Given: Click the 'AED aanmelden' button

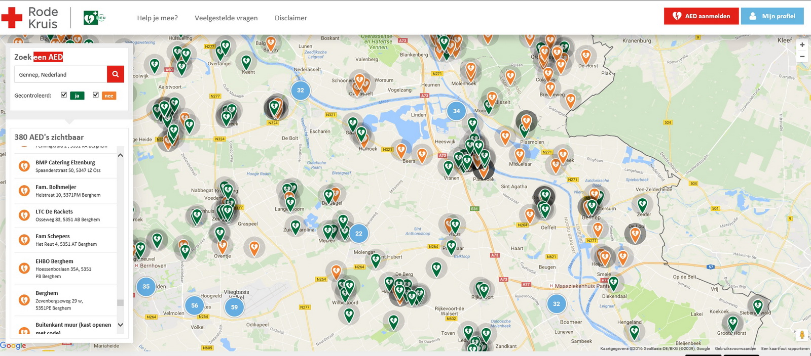Looking at the screenshot, I should click(701, 16).
